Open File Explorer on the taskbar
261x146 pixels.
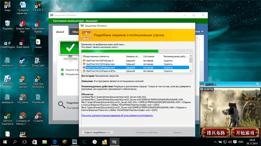45,142
